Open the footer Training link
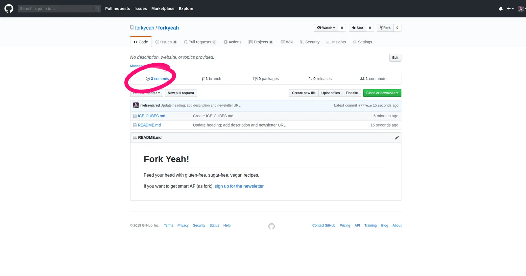 click(371, 226)
